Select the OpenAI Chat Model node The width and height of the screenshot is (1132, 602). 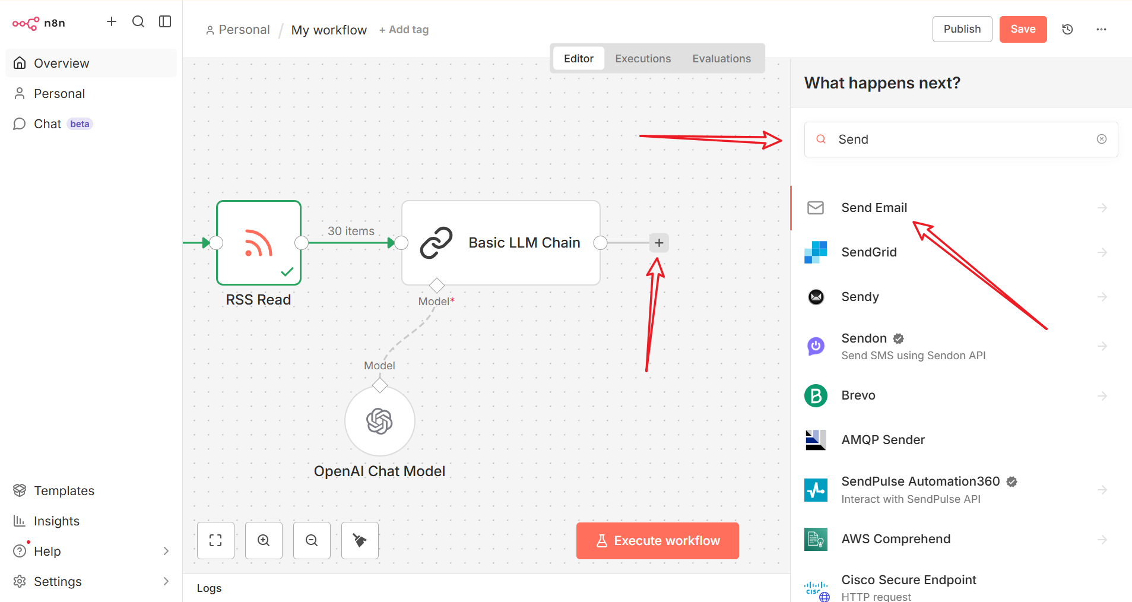(x=379, y=422)
